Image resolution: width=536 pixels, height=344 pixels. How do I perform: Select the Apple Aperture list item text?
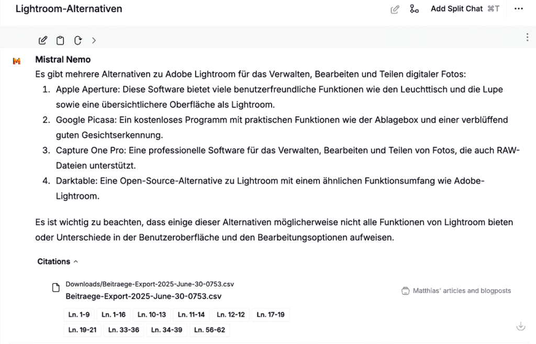pos(280,97)
